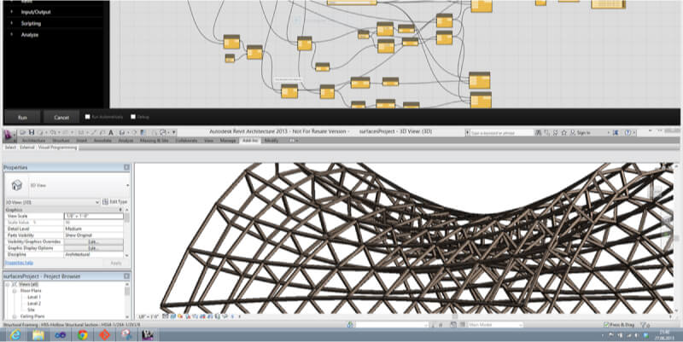
Task: Switch to Massing & Site ribbon tab
Action: 154,141
